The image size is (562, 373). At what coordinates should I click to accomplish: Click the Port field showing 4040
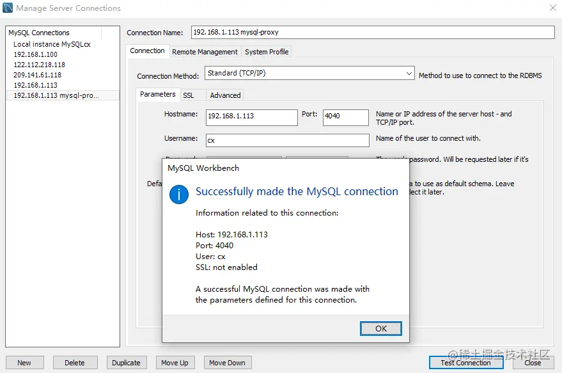(x=345, y=117)
